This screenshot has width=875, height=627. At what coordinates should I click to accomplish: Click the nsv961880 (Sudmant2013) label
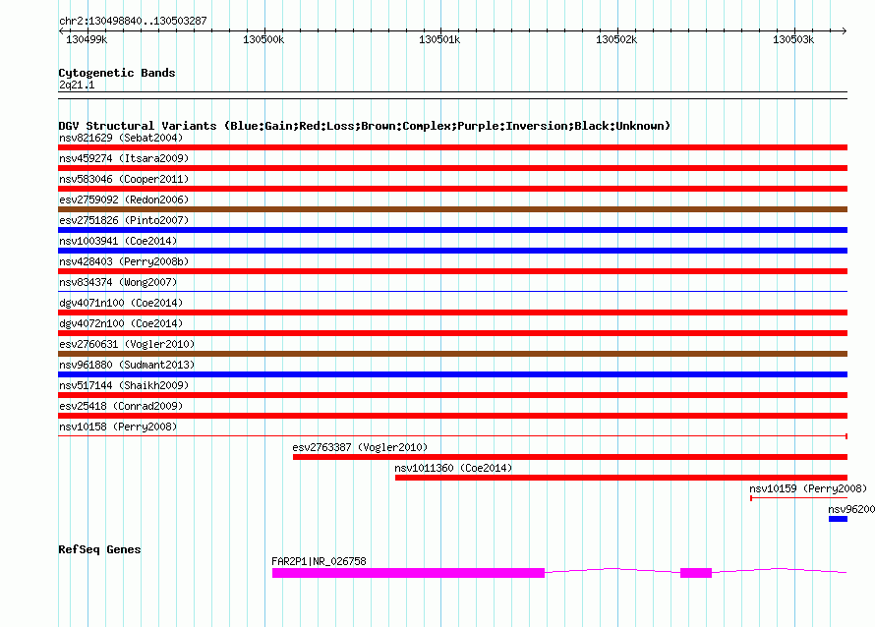coord(127,365)
